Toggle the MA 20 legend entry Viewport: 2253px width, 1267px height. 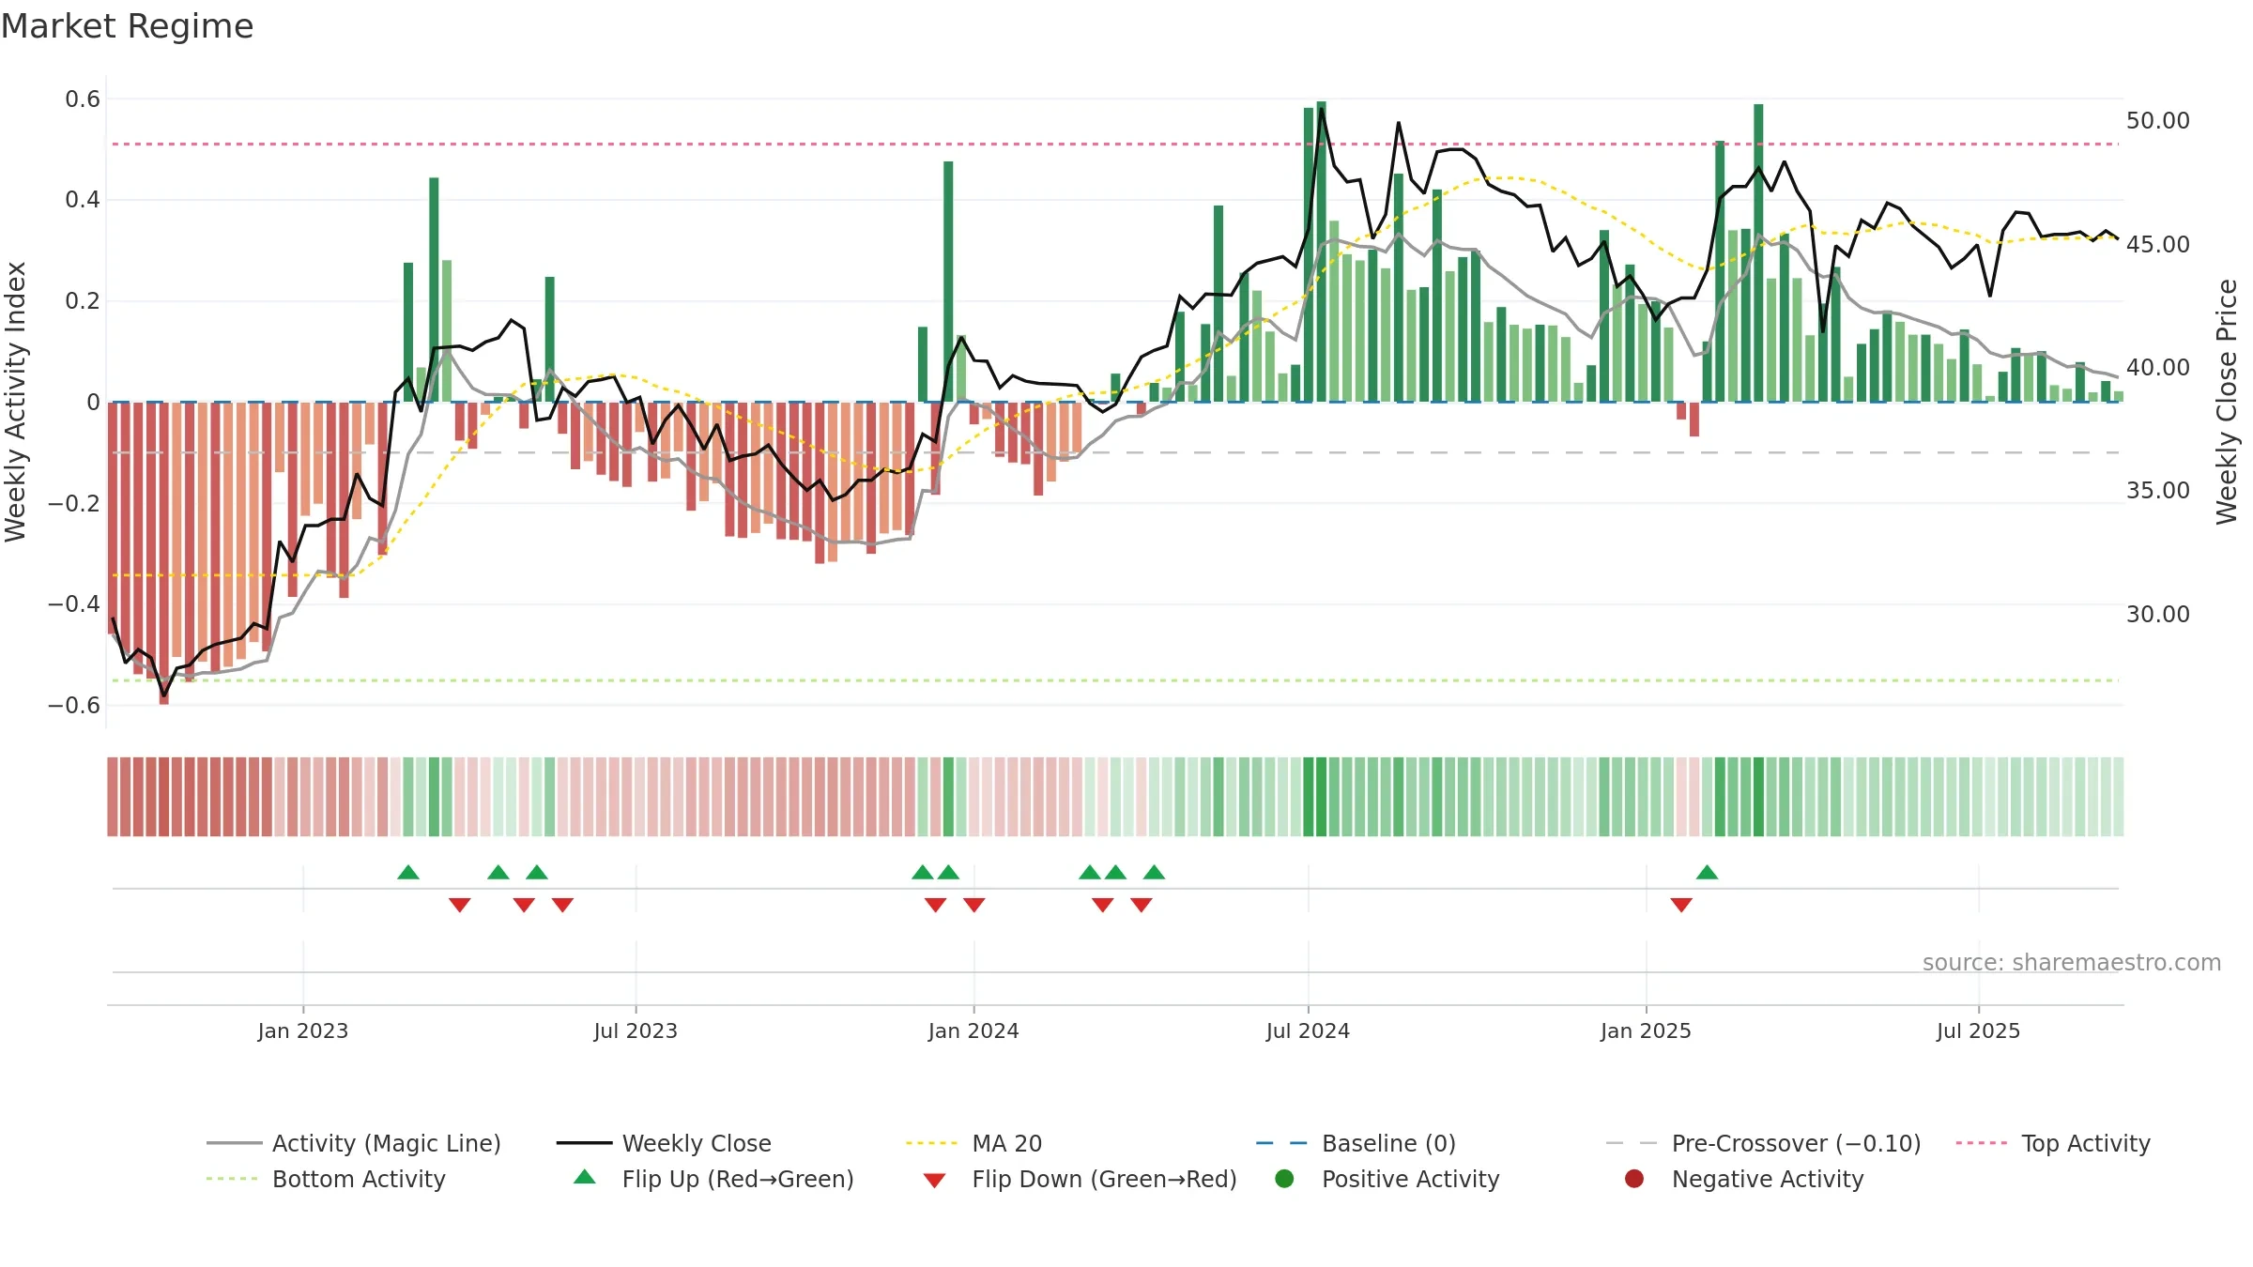[x=973, y=1143]
